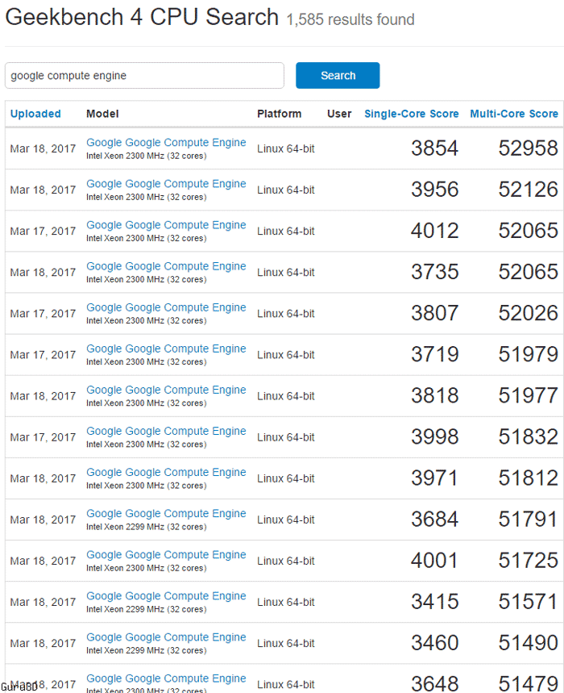Screen dimensions: 564x693
Task: Open the model link for multi-core score 51832
Action: [166, 431]
